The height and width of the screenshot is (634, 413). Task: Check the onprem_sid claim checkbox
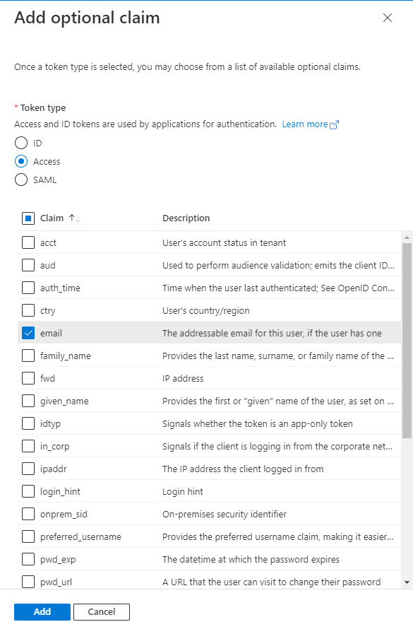point(28,515)
